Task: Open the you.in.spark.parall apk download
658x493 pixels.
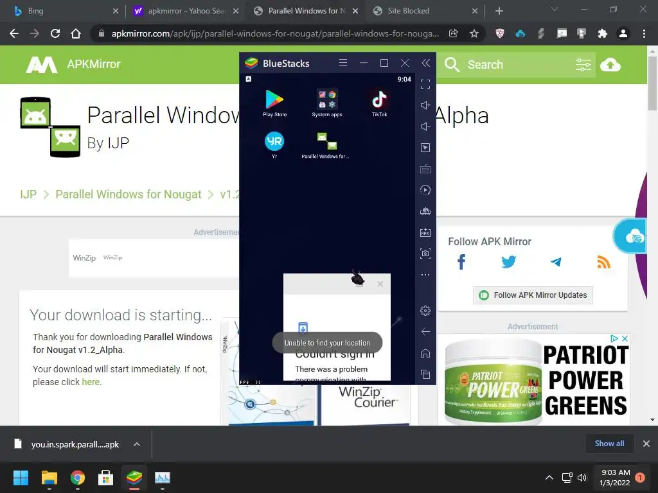Action: pos(67,444)
